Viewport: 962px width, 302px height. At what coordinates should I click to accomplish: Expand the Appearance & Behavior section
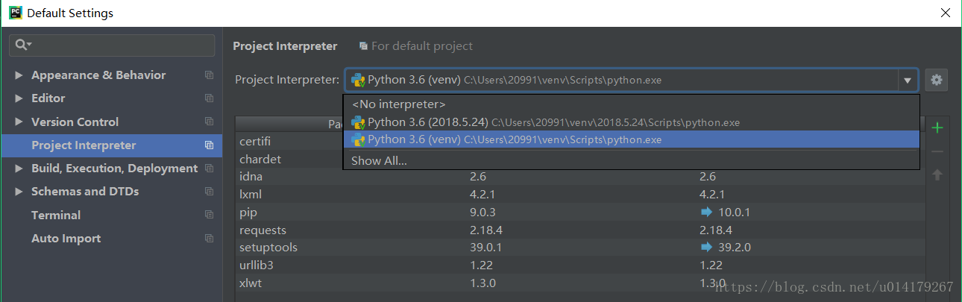(x=19, y=75)
